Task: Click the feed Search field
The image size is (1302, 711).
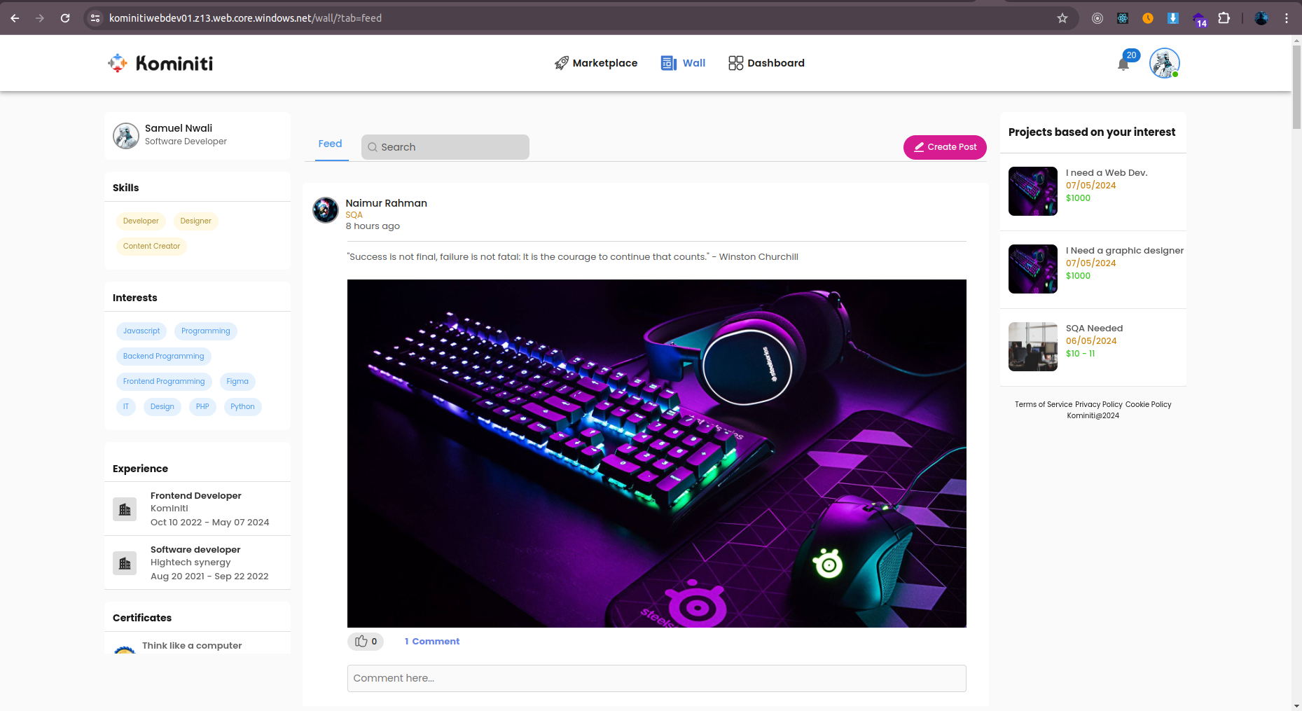Action: click(x=445, y=147)
